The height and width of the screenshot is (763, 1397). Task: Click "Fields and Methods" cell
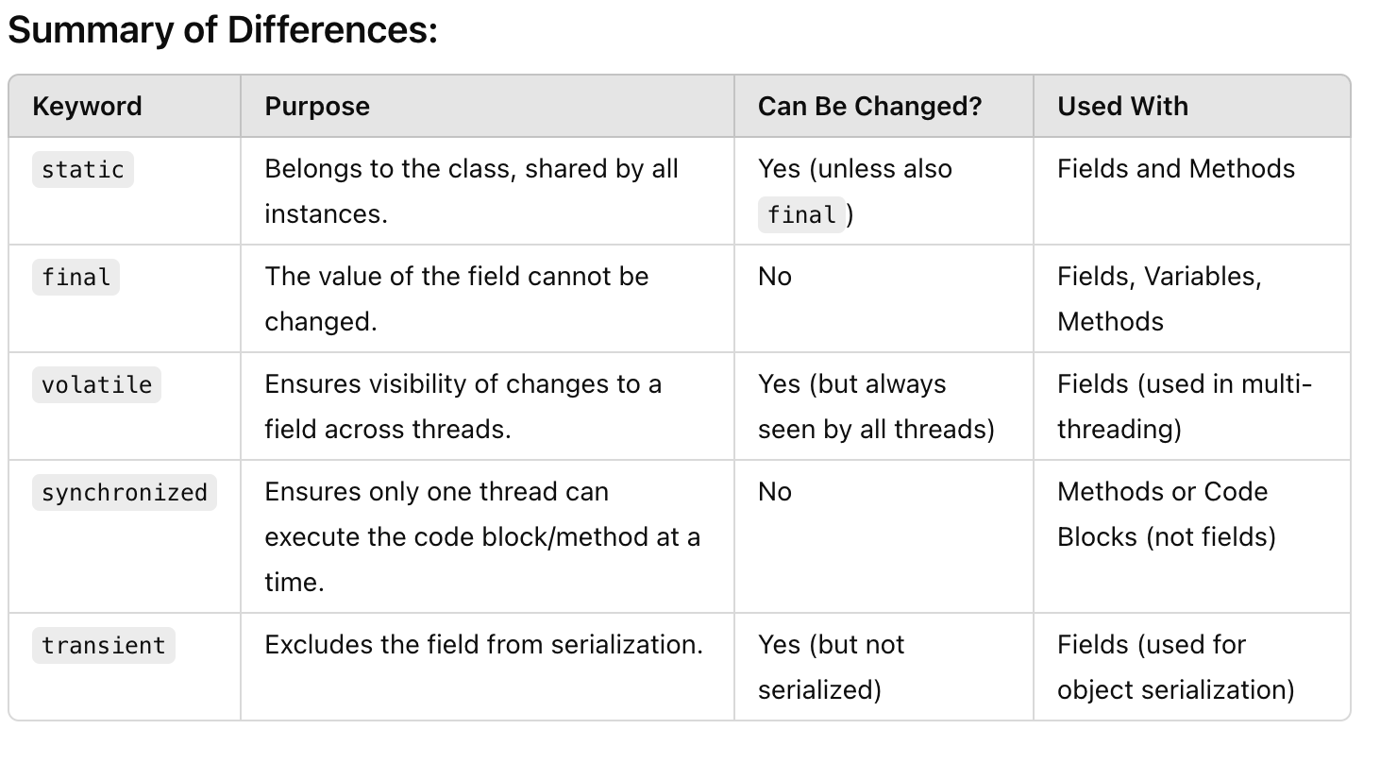point(1175,169)
